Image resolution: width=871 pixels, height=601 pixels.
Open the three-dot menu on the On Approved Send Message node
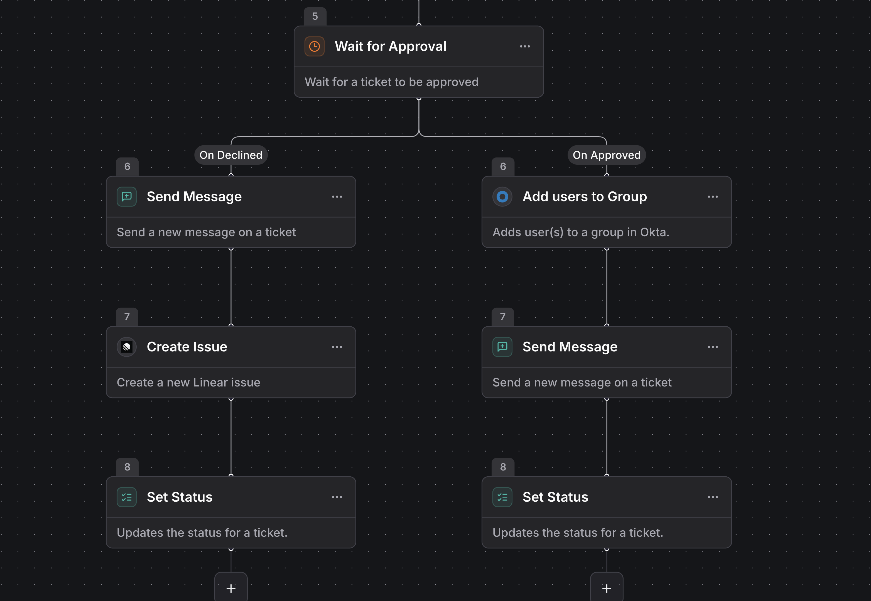tap(712, 347)
